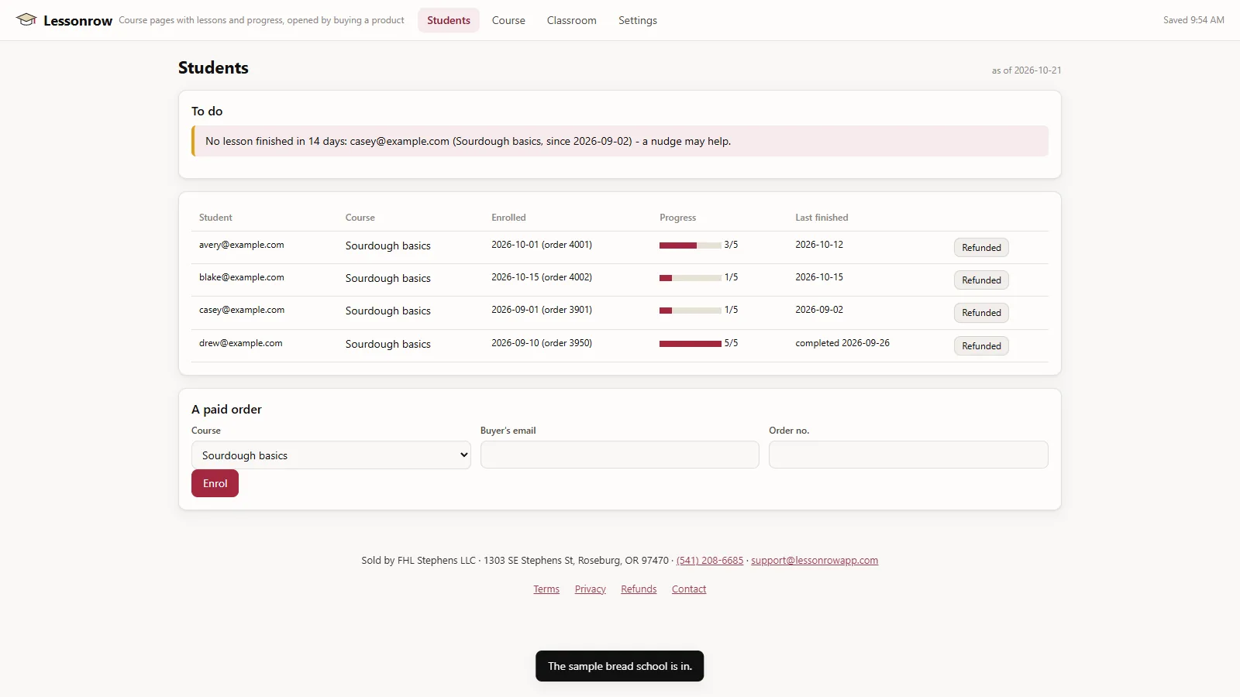Image resolution: width=1240 pixels, height=697 pixels.
Task: Open support@lessonrowapp.com email link
Action: 815,561
